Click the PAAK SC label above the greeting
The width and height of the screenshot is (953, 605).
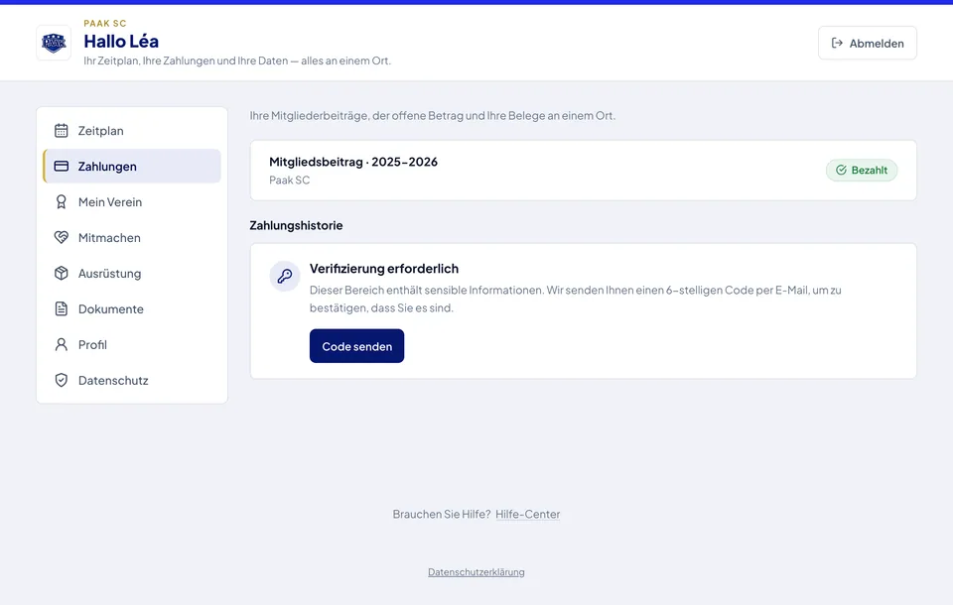coord(105,23)
